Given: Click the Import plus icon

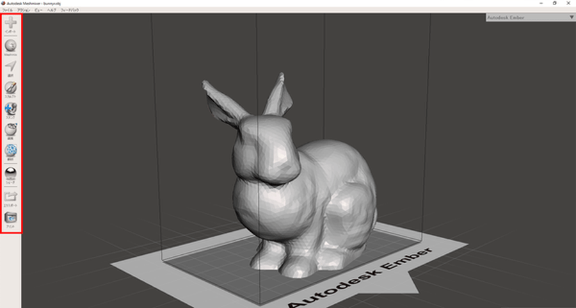Looking at the screenshot, I should tap(11, 23).
